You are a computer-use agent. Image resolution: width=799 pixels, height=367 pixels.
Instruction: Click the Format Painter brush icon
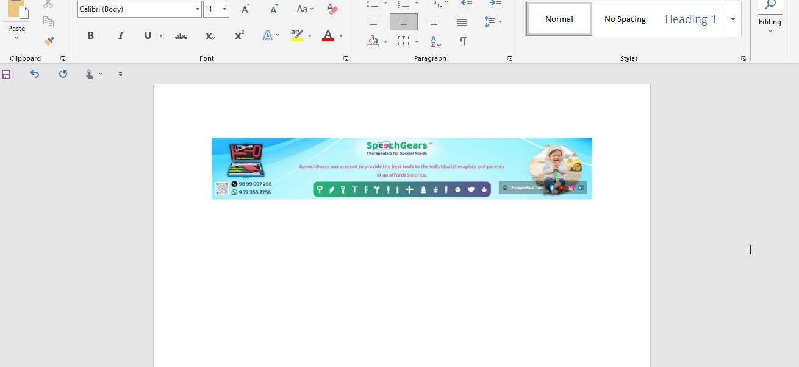[49, 41]
